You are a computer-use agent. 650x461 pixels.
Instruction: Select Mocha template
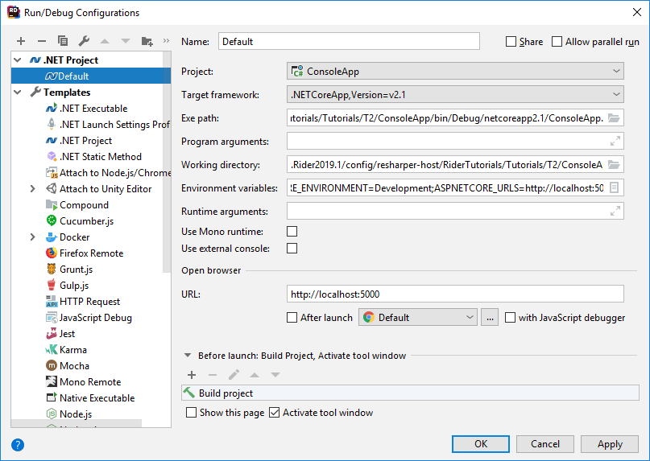point(68,366)
